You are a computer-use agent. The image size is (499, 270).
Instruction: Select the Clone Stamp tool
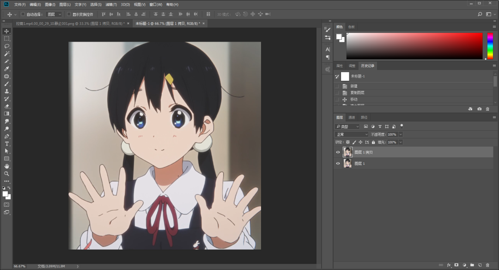click(x=6, y=91)
